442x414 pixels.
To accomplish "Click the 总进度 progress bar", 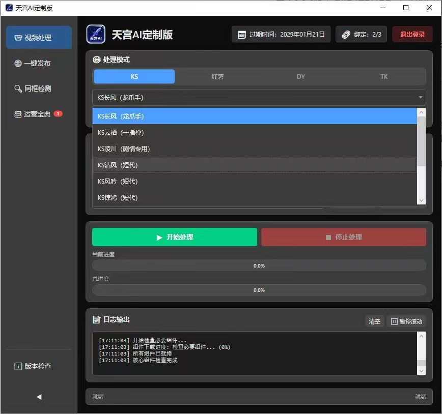I will (x=259, y=290).
